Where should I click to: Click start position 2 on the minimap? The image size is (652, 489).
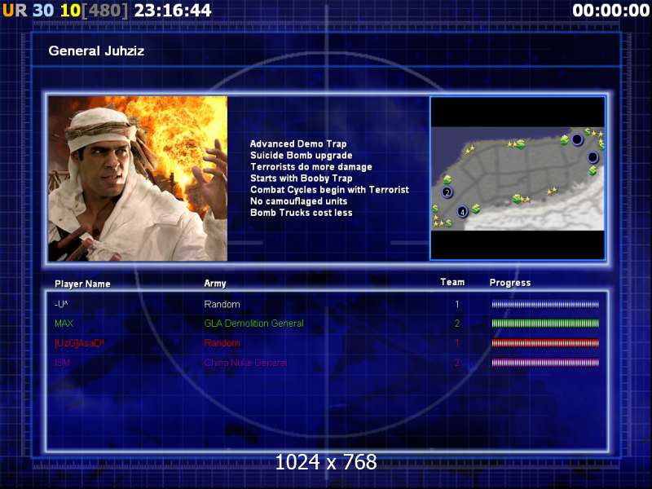click(447, 192)
